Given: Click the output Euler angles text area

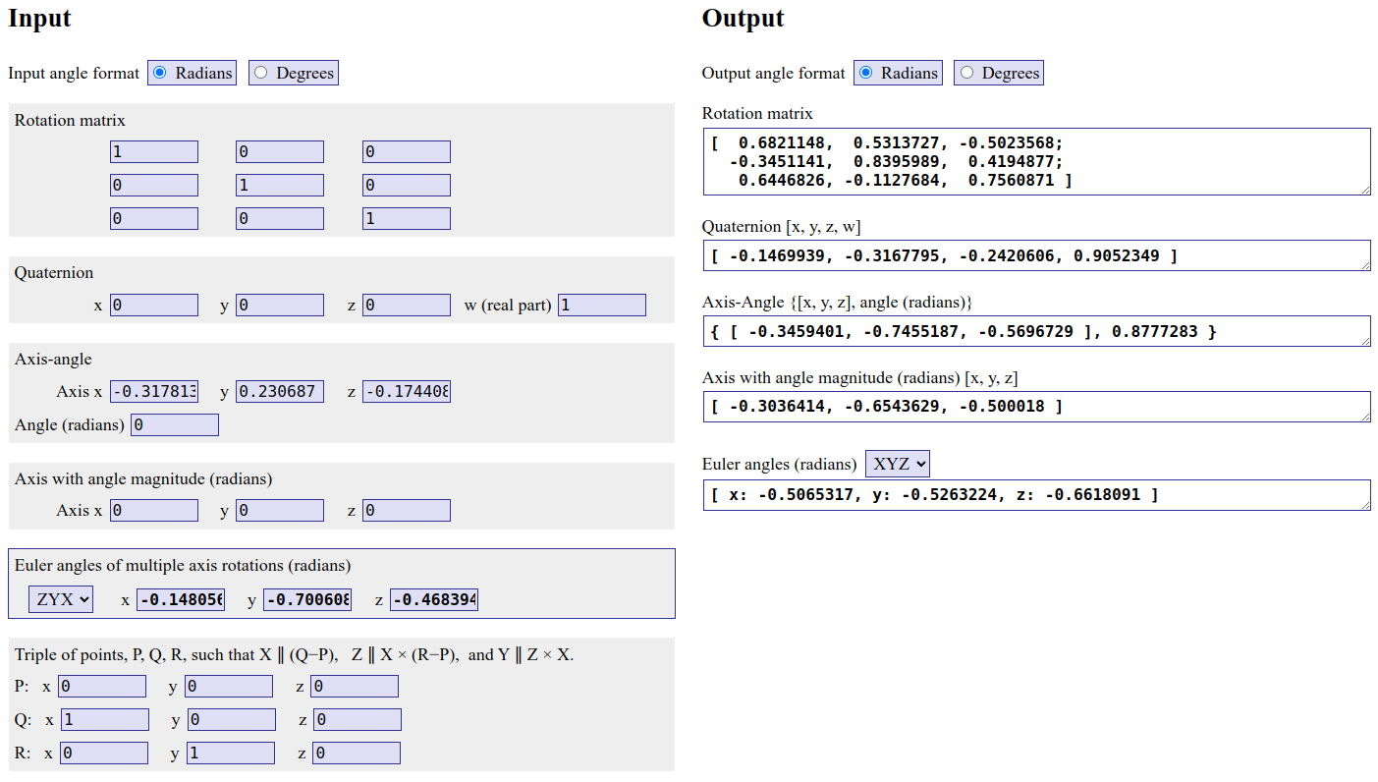Looking at the screenshot, I should 1036,495.
